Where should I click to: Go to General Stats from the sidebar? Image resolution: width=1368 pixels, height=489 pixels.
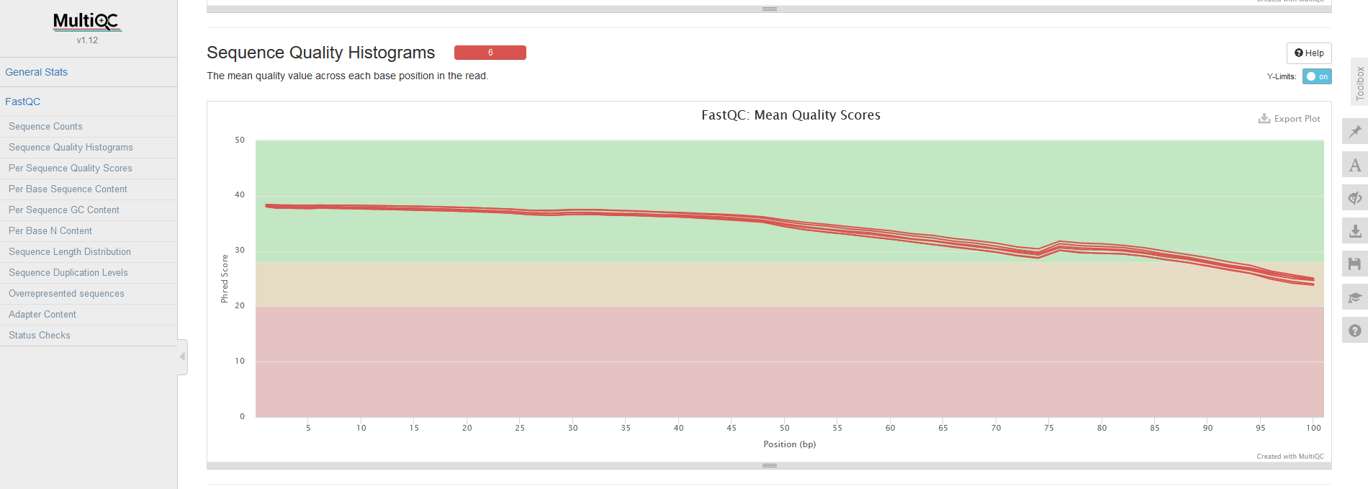[37, 72]
